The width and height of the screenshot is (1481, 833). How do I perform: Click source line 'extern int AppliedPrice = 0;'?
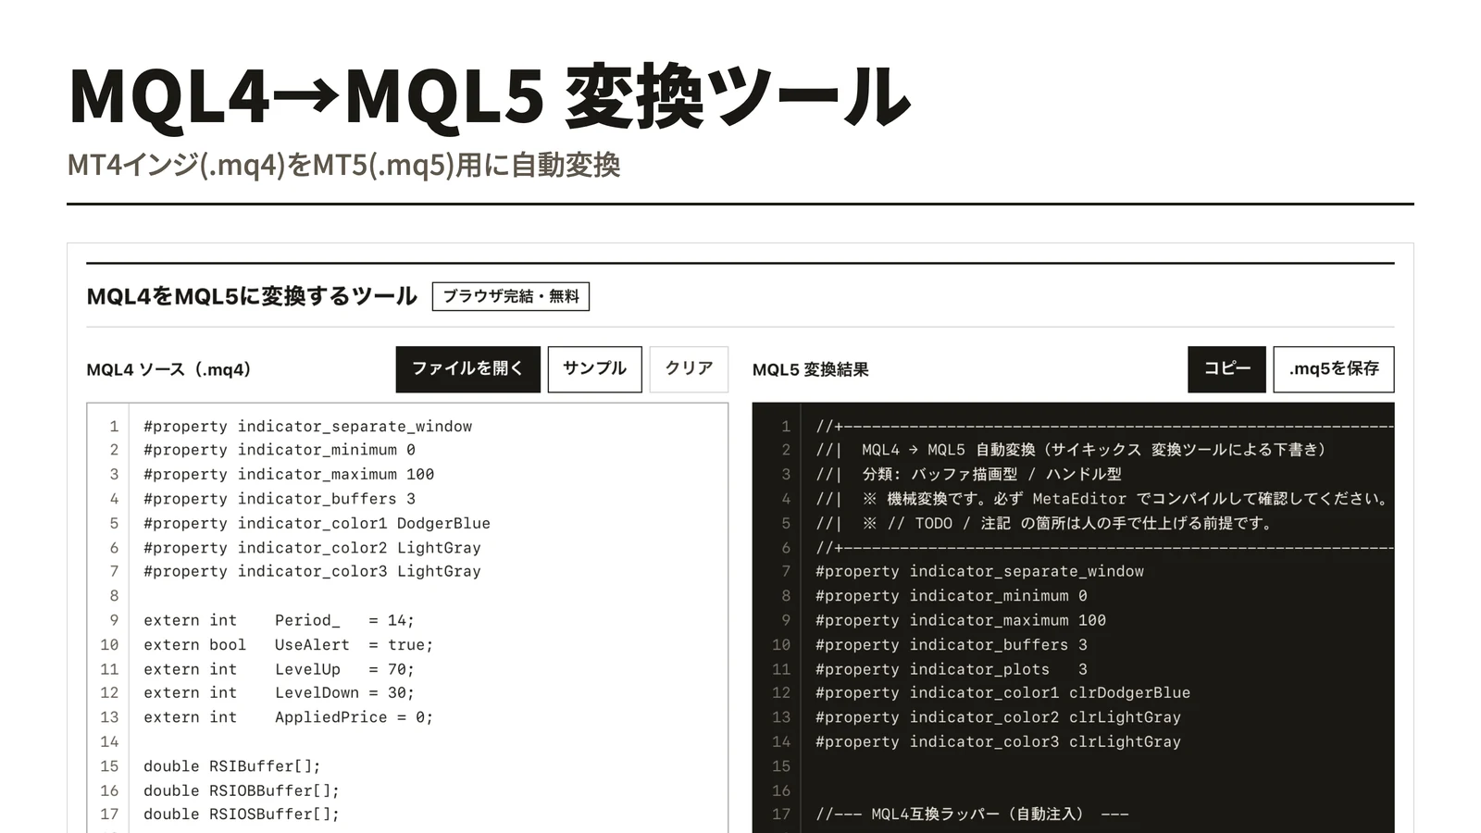[289, 717]
